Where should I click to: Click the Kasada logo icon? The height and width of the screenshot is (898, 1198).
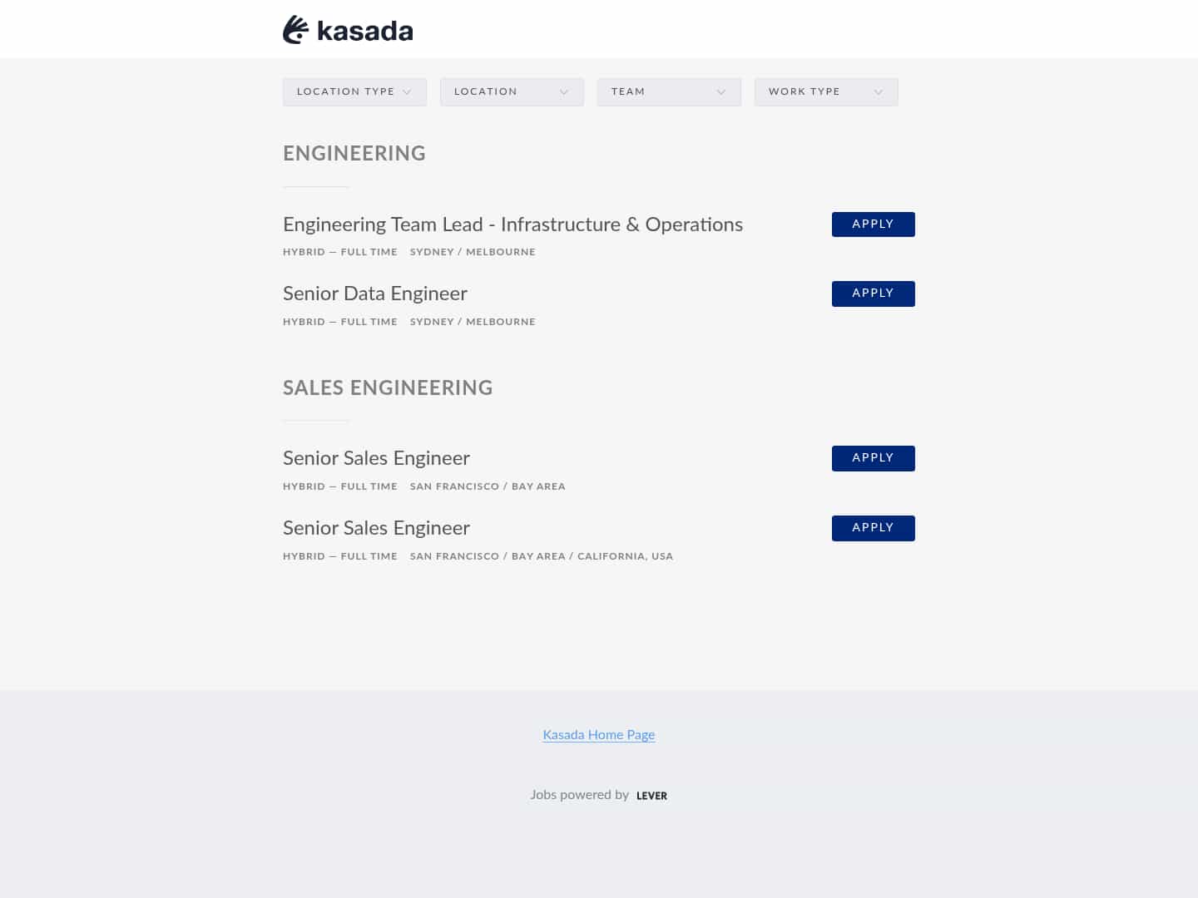pyautogui.click(x=296, y=29)
